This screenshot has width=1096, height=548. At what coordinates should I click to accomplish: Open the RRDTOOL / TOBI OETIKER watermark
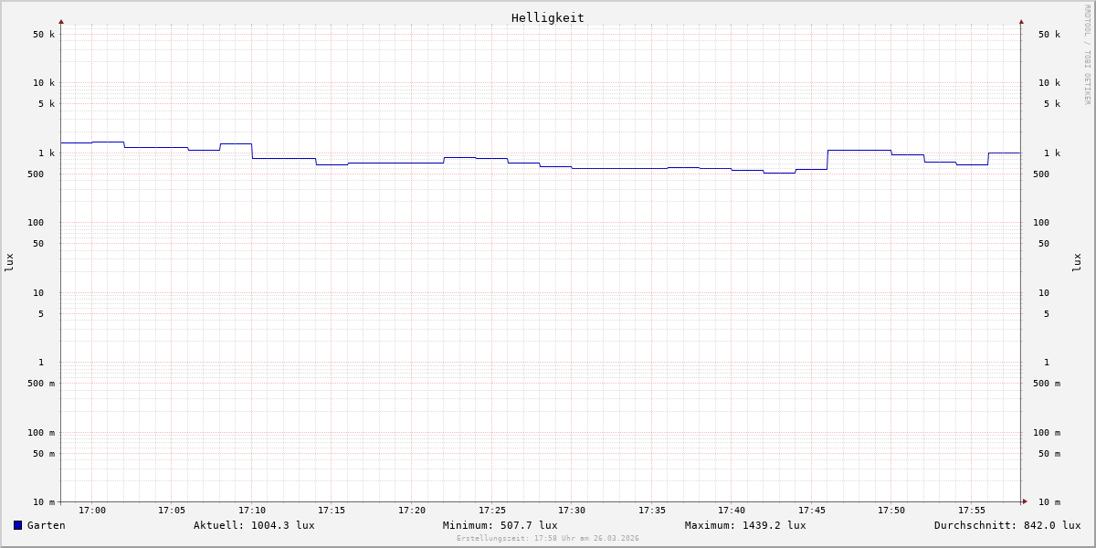1087,55
